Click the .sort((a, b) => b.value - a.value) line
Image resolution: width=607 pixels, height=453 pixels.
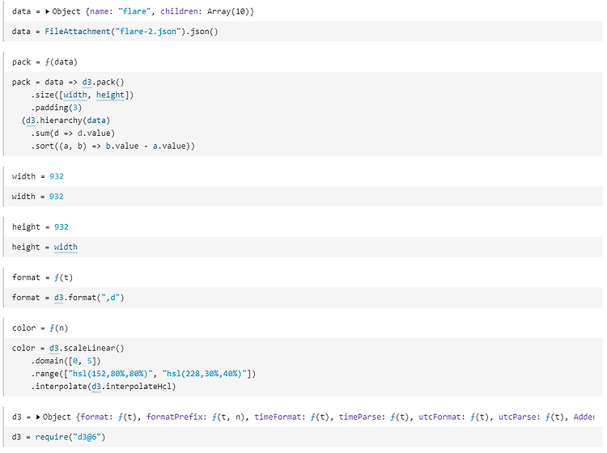click(113, 146)
